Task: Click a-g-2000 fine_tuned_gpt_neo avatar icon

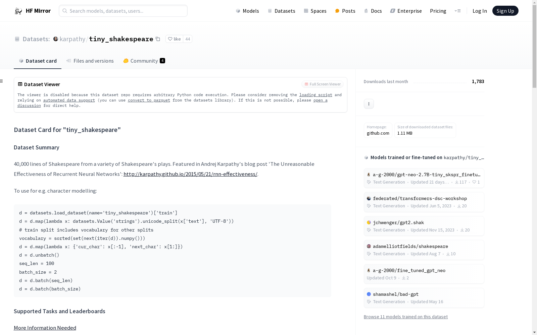Action: pos(369,270)
